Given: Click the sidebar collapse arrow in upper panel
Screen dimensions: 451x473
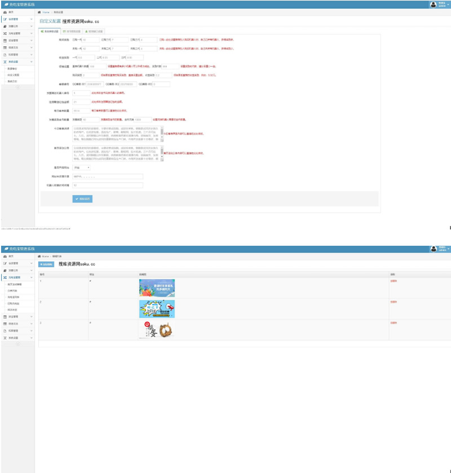Looking at the screenshot, I should (17, 87).
